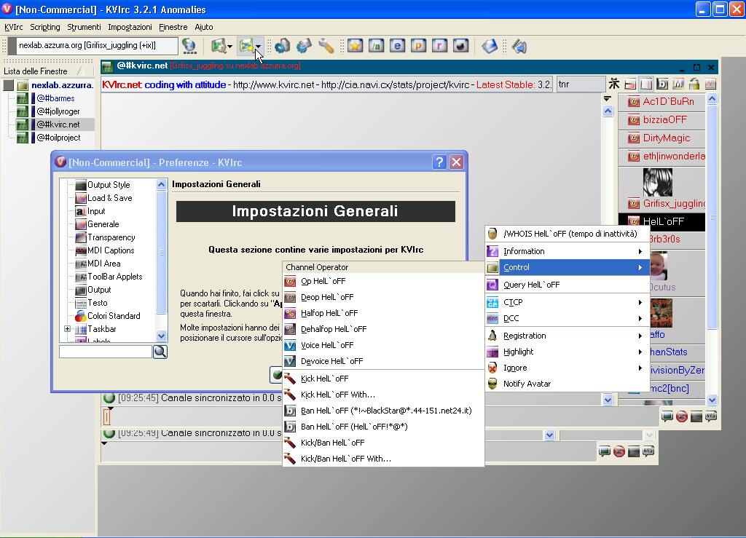Click the 'tnr' field in the channel bar
Image resolution: width=746 pixels, height=538 pixels.
581,84
